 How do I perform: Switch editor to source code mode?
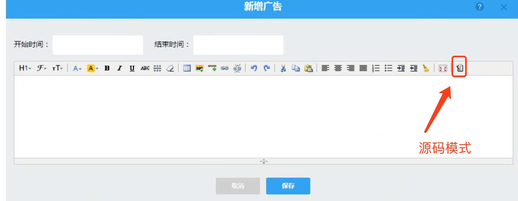click(x=460, y=68)
